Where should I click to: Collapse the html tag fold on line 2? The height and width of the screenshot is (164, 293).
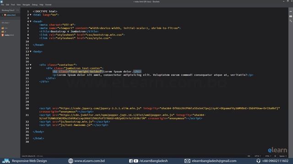(x=31, y=15)
